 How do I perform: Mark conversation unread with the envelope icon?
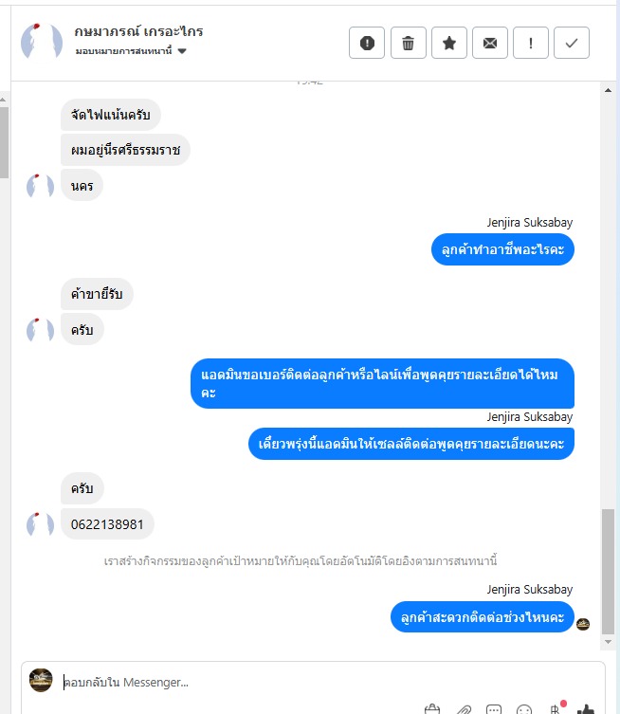pyautogui.click(x=490, y=44)
